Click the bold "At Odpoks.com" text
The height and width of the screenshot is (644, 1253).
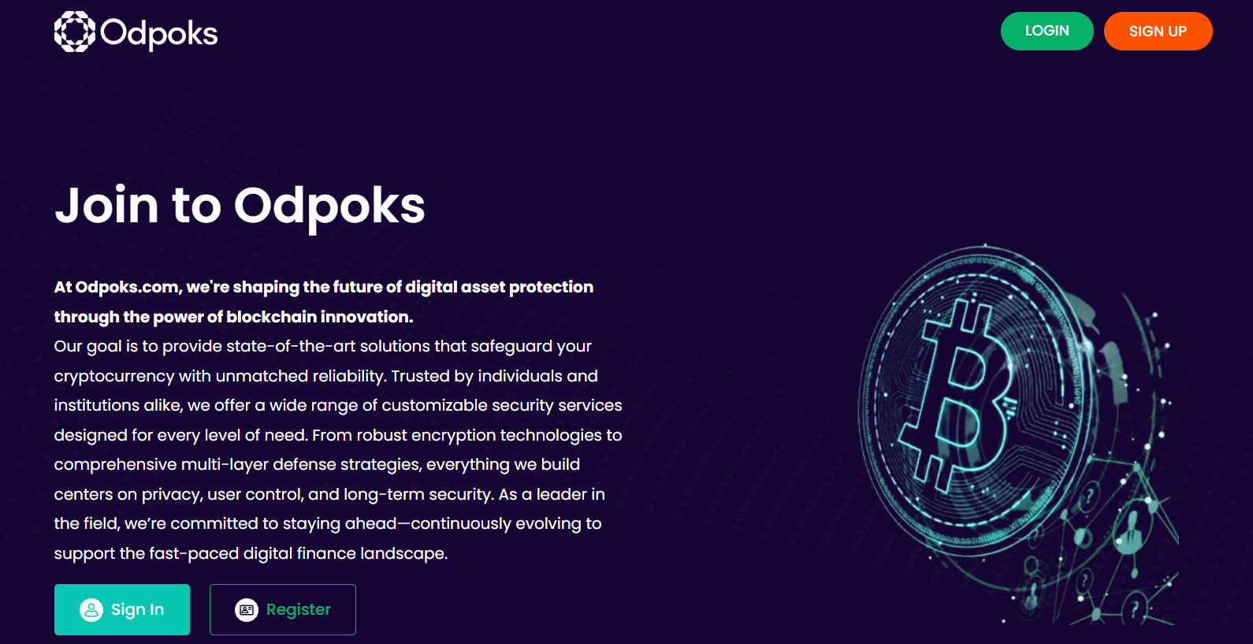coord(117,287)
